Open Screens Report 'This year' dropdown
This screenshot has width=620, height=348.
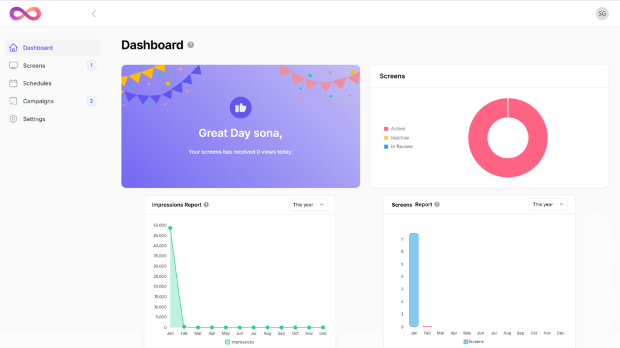547,205
